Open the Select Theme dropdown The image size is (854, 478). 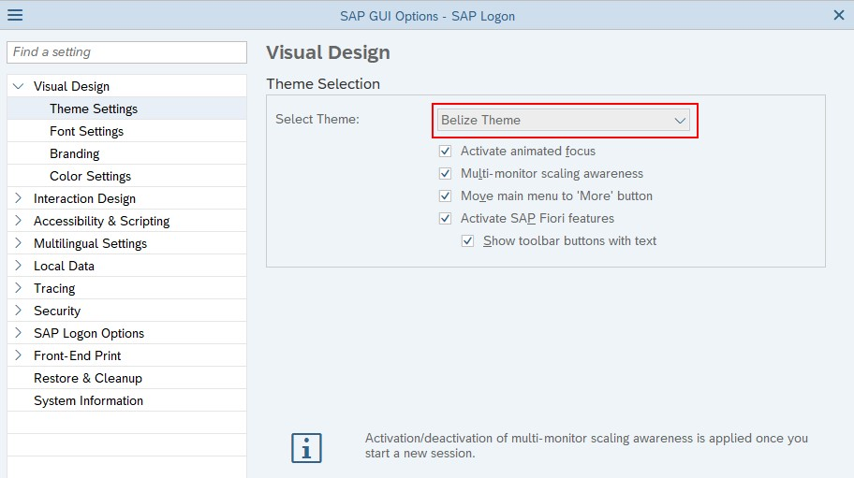[x=564, y=120]
